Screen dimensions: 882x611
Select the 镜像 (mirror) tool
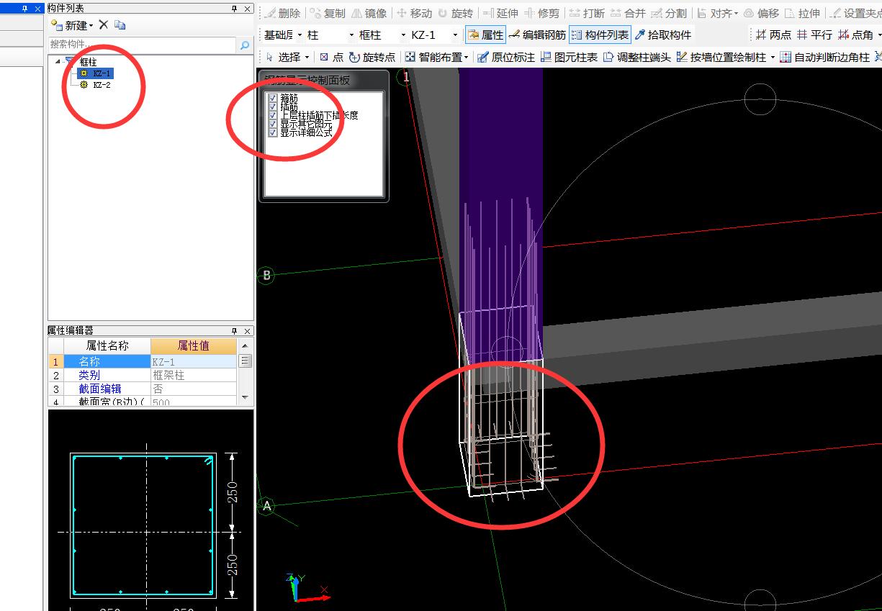pyautogui.click(x=369, y=13)
